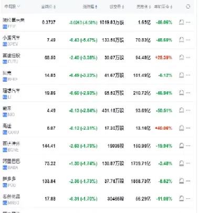This screenshot has width=199, height=213.
Task: Open the 蔚来 NIO stock entry
Action: point(8,111)
